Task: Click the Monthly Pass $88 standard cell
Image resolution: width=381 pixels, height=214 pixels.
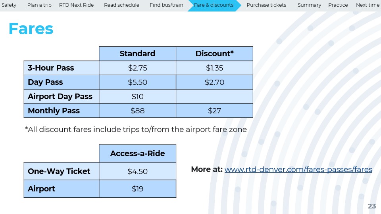Action: click(x=137, y=111)
